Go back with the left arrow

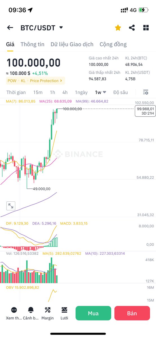point(10,28)
